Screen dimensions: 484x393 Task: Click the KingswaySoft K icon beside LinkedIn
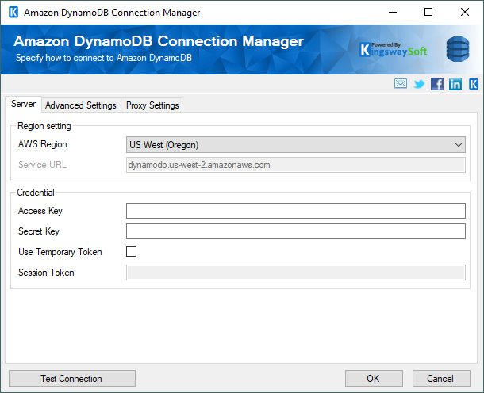pos(474,84)
